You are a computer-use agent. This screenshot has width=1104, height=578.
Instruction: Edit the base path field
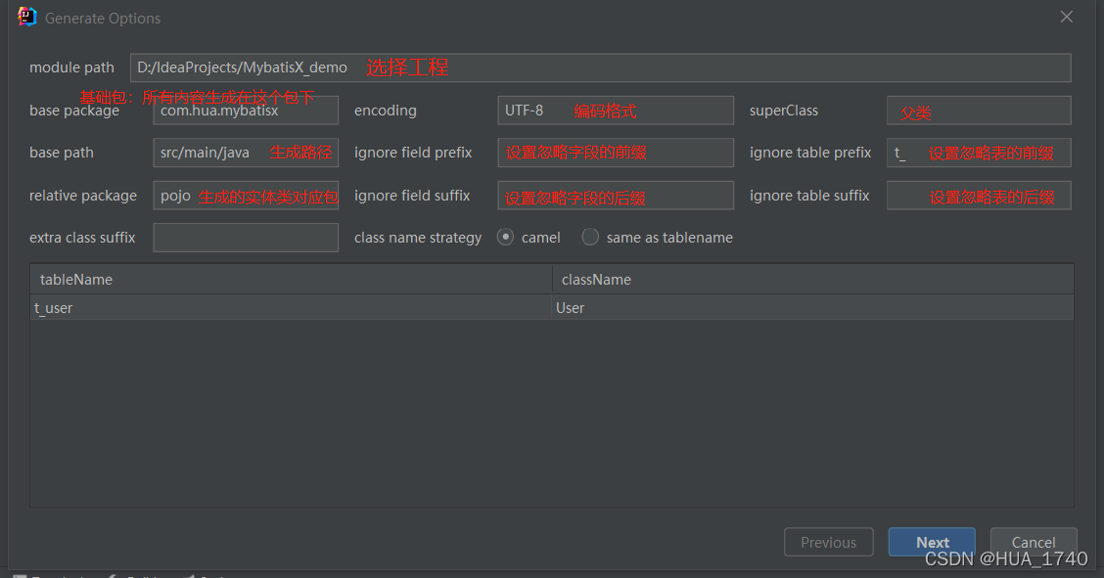pos(246,153)
